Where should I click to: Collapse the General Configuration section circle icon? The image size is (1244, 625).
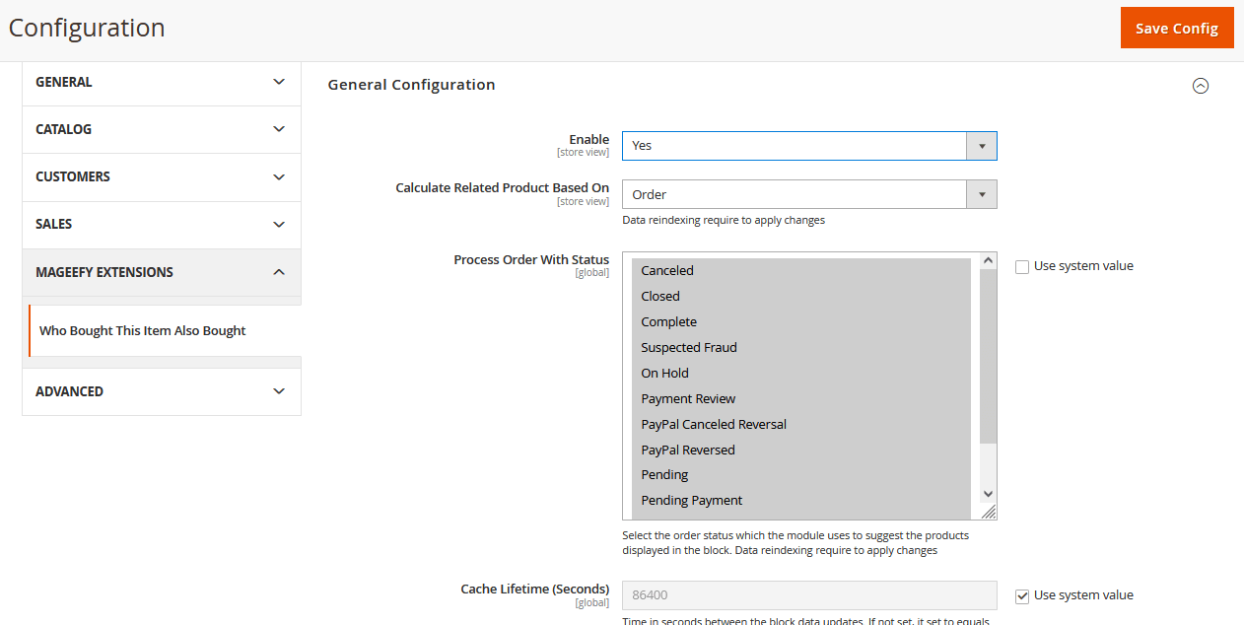click(1200, 86)
